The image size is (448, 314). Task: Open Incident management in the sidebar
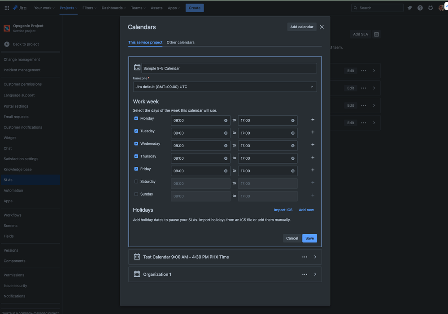[22, 70]
